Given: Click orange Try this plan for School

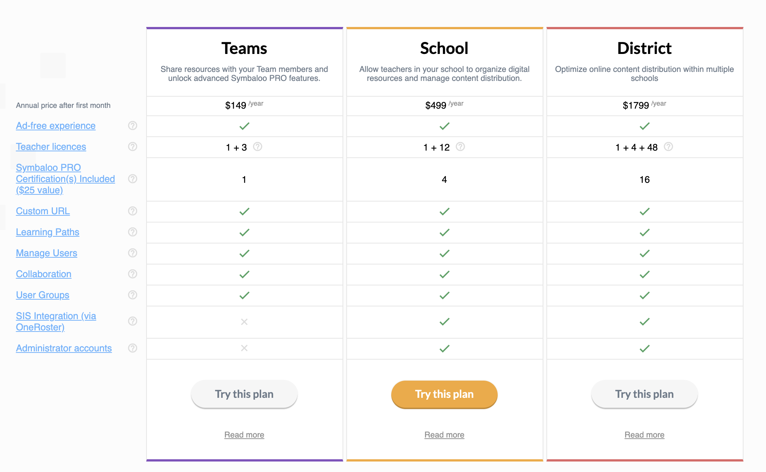Looking at the screenshot, I should click(x=444, y=394).
